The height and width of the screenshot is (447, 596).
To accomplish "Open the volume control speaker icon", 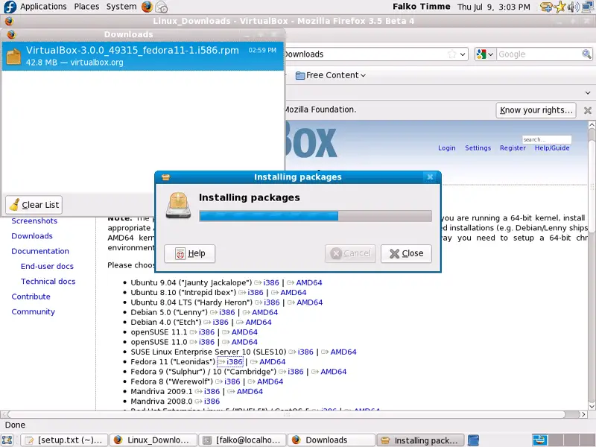I will click(x=573, y=7).
